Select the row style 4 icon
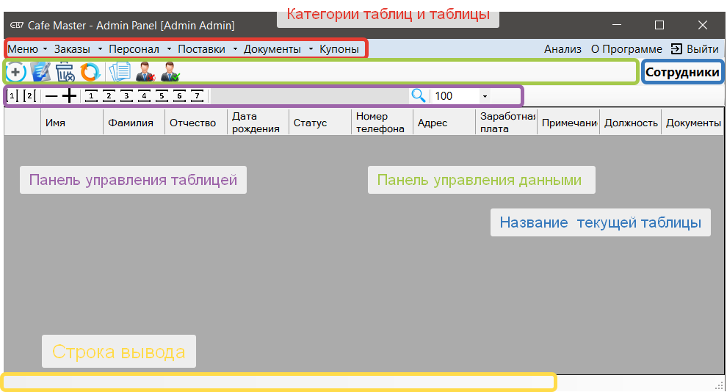This screenshot has height=392, width=727. pos(144,96)
